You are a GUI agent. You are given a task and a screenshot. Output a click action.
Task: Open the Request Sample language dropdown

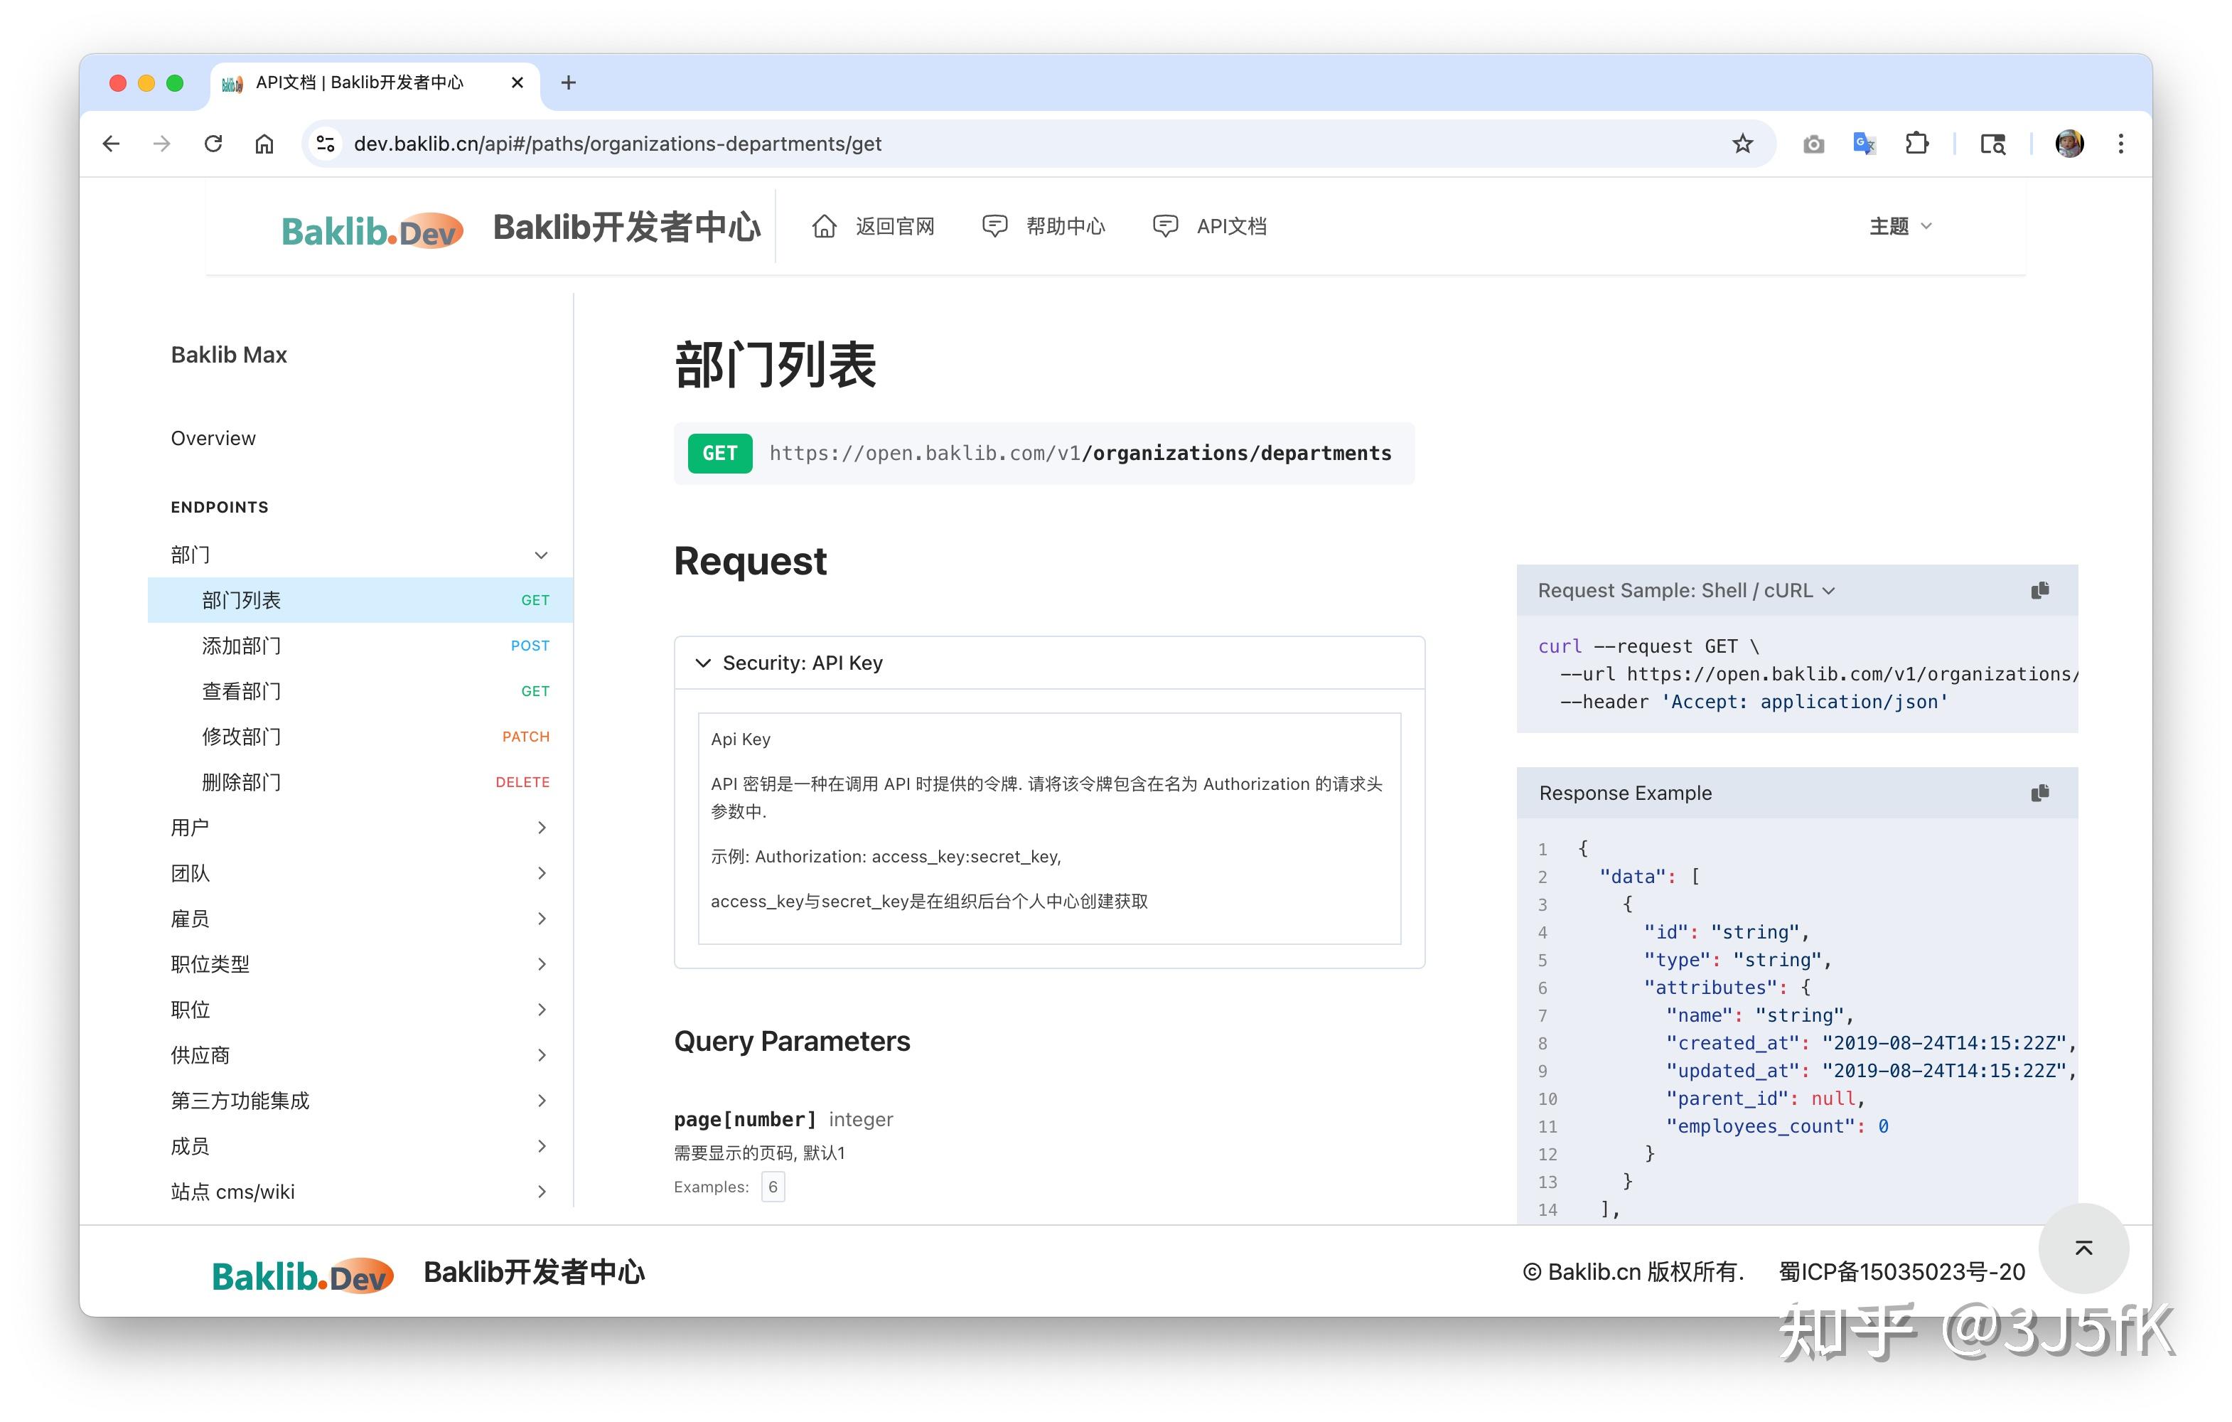[x=1686, y=591]
